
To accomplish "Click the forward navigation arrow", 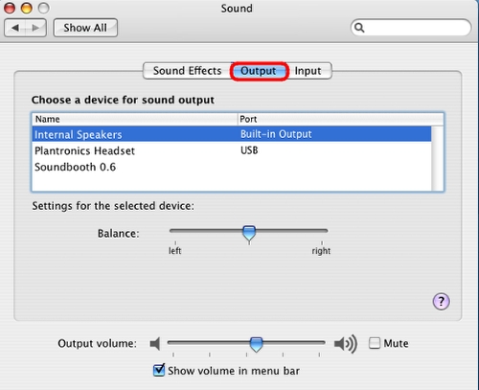I will click(35, 28).
